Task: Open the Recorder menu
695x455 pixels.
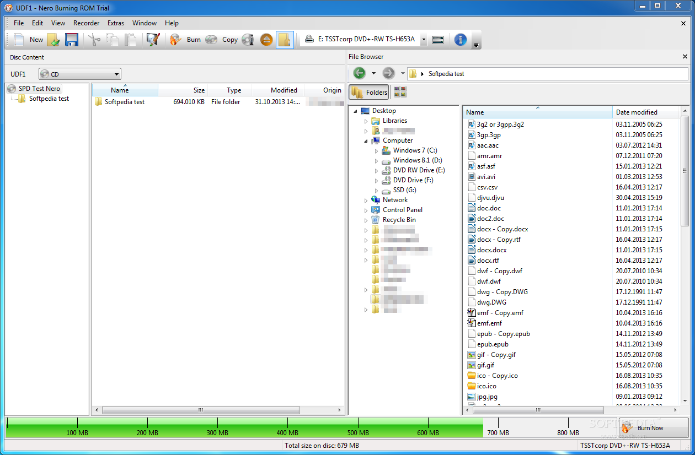Action: [x=87, y=23]
